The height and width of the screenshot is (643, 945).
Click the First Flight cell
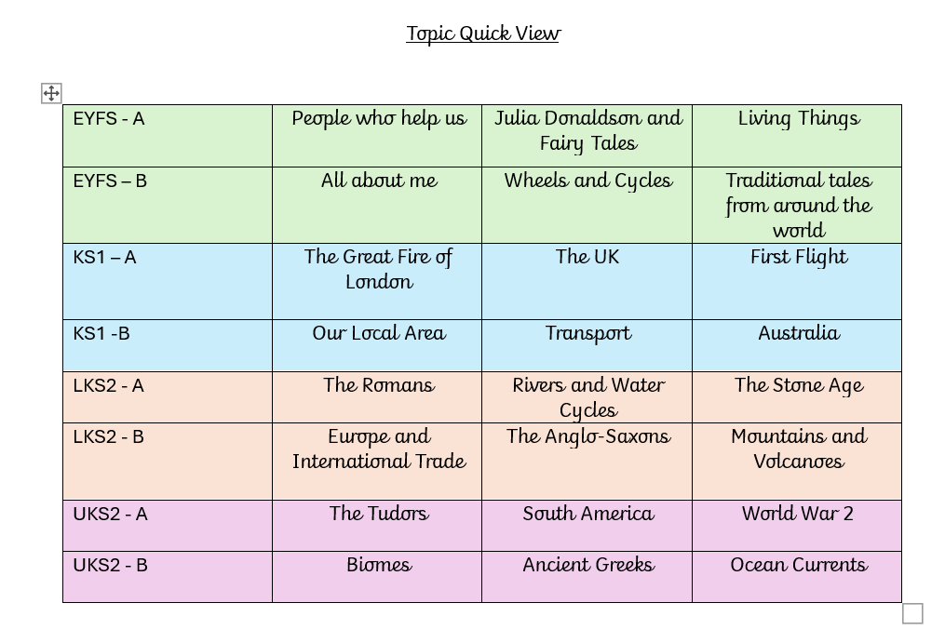pos(798,258)
